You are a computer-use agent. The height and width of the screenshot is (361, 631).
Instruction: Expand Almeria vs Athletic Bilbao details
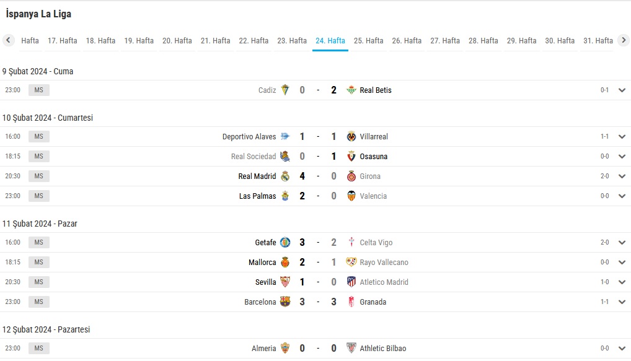click(622, 348)
